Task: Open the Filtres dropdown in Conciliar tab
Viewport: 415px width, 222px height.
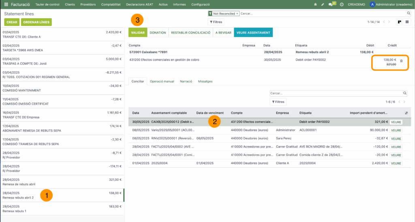Action: pyautogui.click(x=278, y=102)
